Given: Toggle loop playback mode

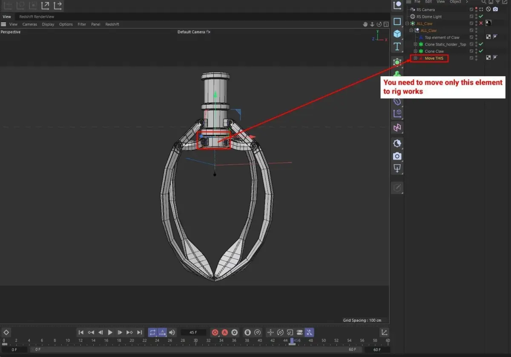Looking at the screenshot, I should [152, 332].
